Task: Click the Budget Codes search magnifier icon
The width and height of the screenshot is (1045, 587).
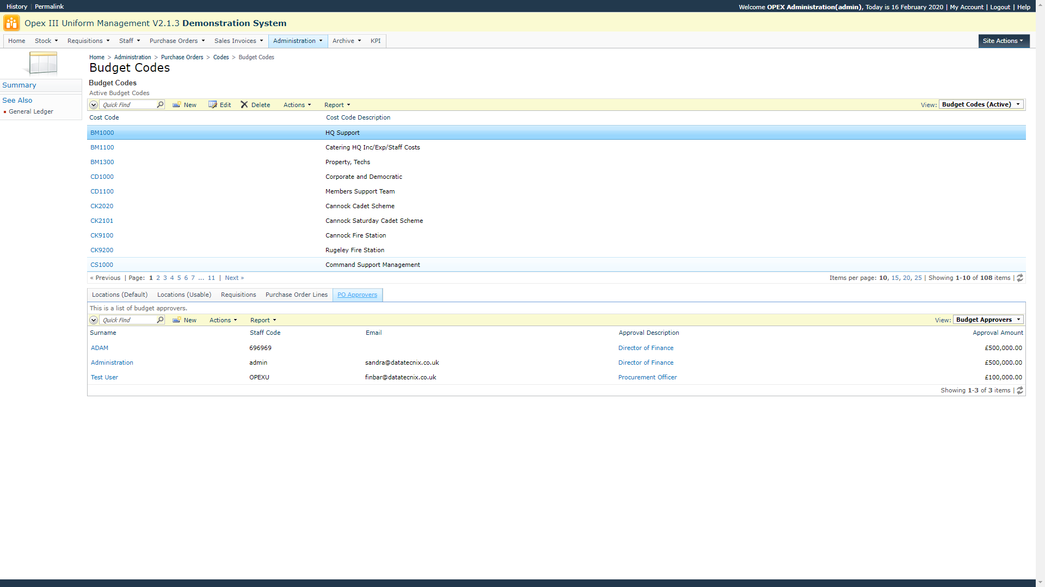Action: [160, 104]
